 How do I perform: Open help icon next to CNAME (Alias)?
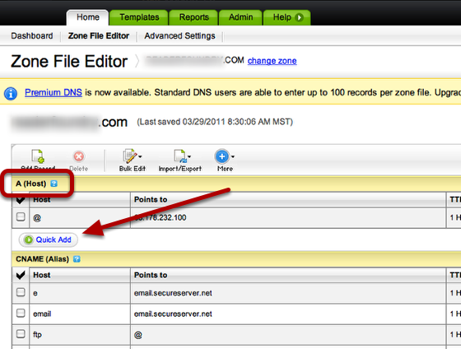pos(77,259)
